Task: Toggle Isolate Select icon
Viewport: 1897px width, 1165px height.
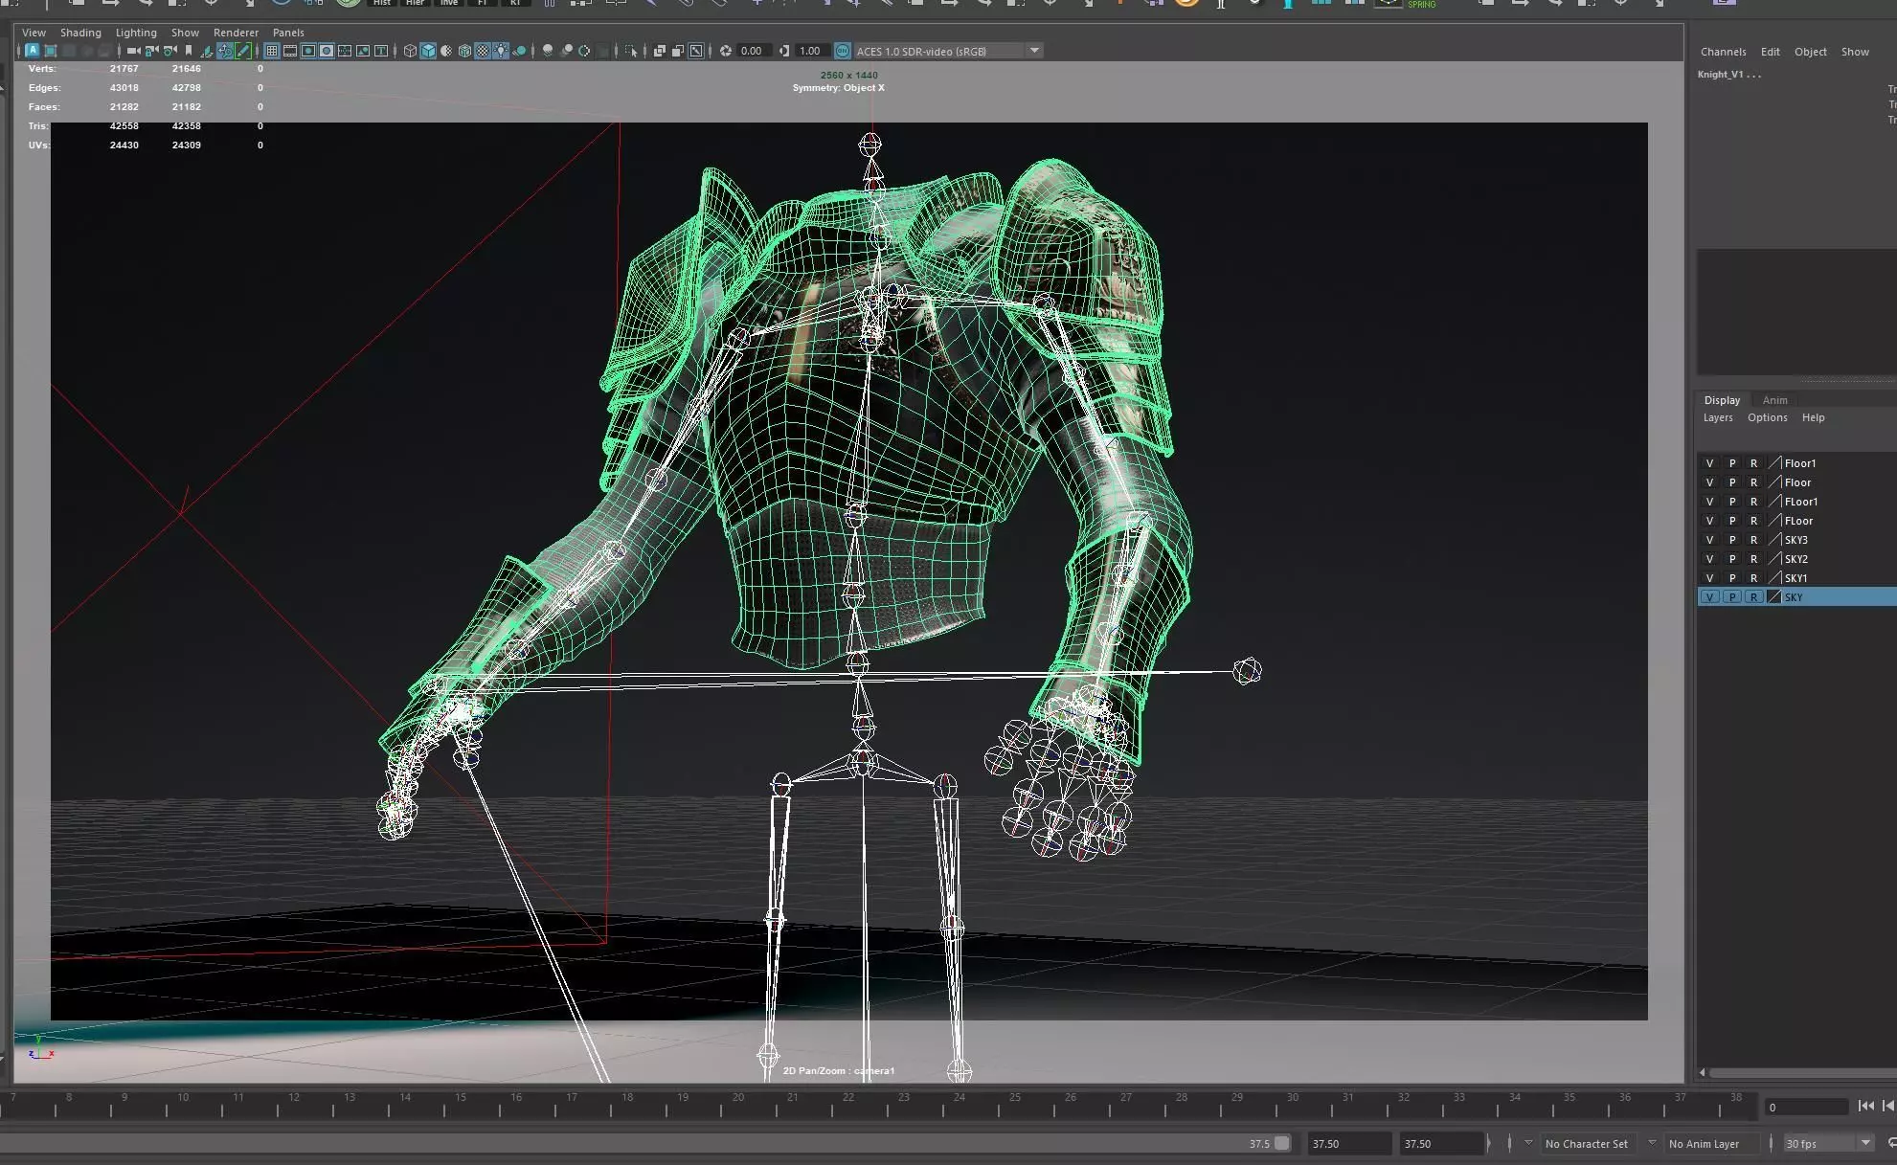Action: coord(630,51)
